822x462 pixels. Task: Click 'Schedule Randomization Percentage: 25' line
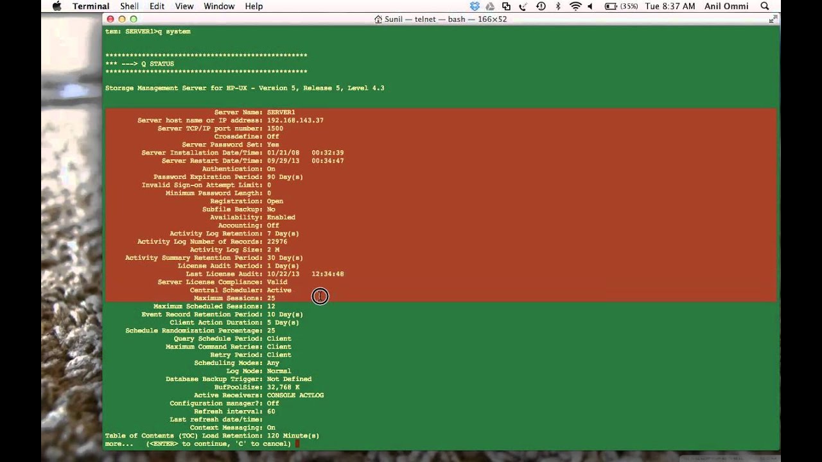tap(200, 331)
